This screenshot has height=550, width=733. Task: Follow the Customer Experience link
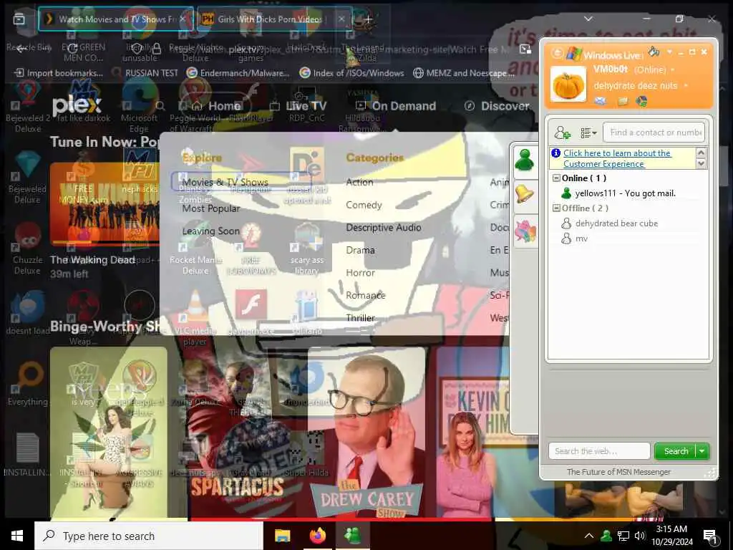(617, 158)
